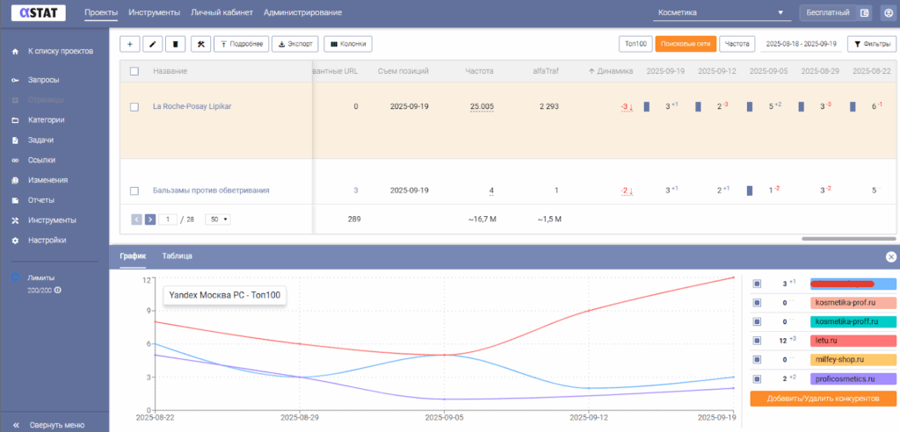The height and width of the screenshot is (432, 900).
Task: Click the trash delete icon in toolbar
Action: [177, 43]
